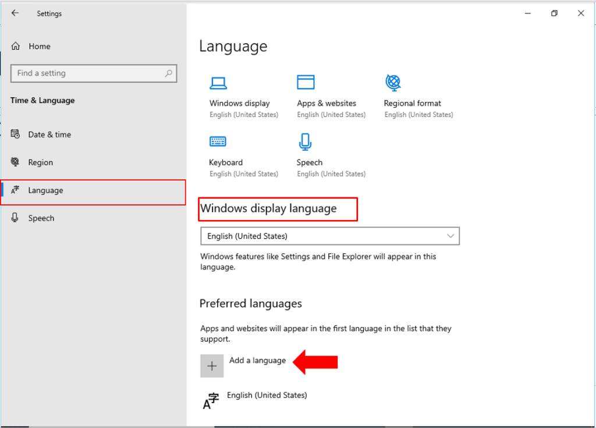
Task: Click the Speech microphone icon tile
Action: pos(305,142)
